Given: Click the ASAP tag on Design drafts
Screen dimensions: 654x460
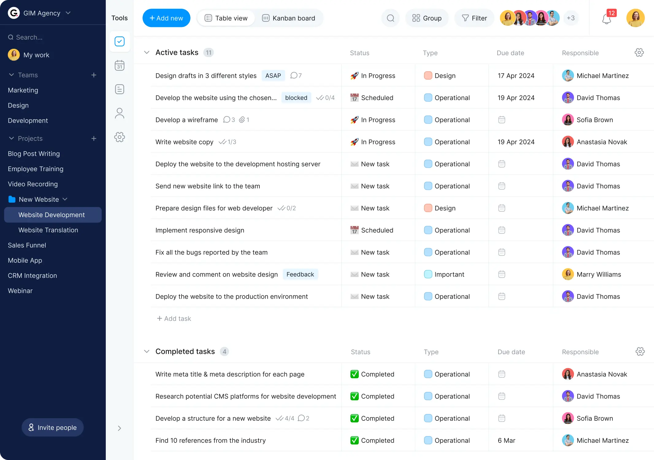Looking at the screenshot, I should [x=273, y=76].
